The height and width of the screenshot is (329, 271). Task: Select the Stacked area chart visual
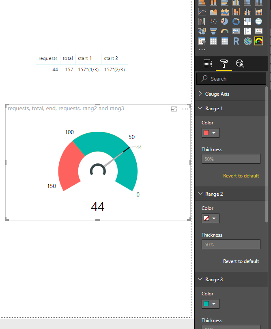pyautogui.click(x=225, y=12)
